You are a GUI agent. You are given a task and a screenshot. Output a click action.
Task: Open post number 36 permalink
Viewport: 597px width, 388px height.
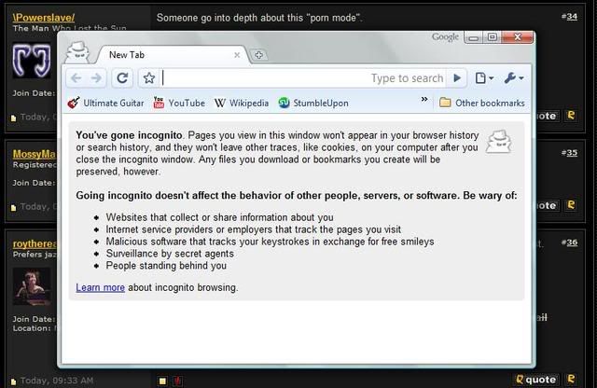click(x=572, y=242)
